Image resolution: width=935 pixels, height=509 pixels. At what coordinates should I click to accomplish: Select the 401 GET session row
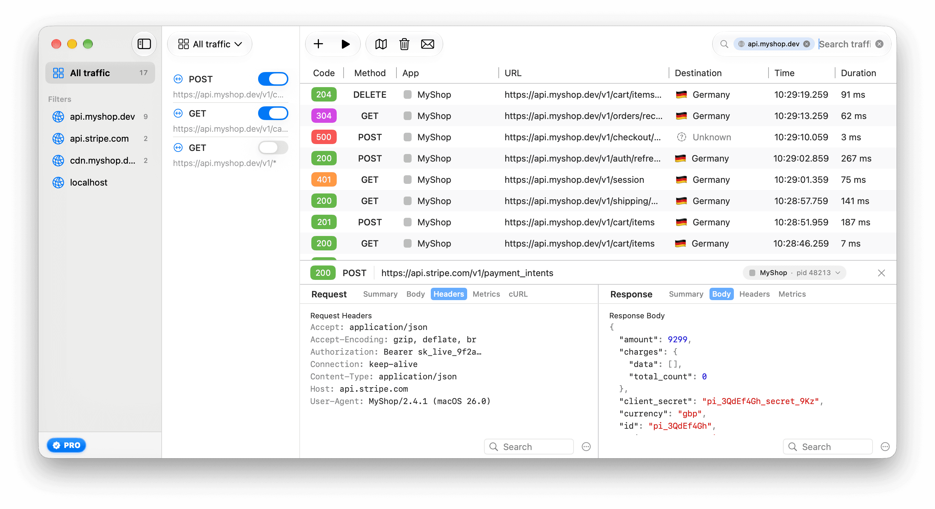point(598,180)
